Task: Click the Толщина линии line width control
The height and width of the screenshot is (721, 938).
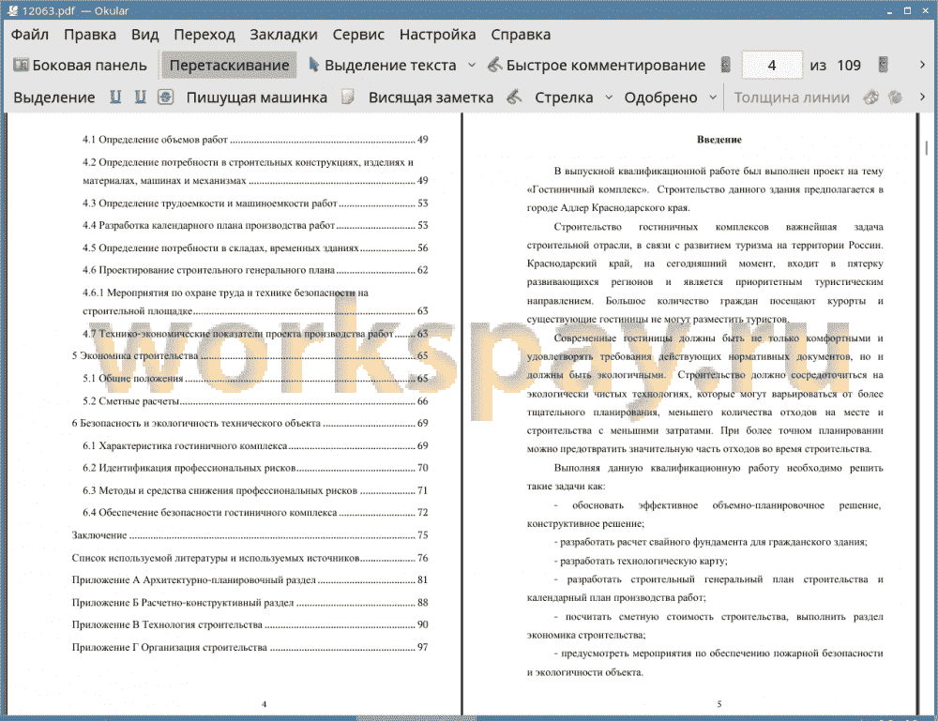Action: point(792,98)
